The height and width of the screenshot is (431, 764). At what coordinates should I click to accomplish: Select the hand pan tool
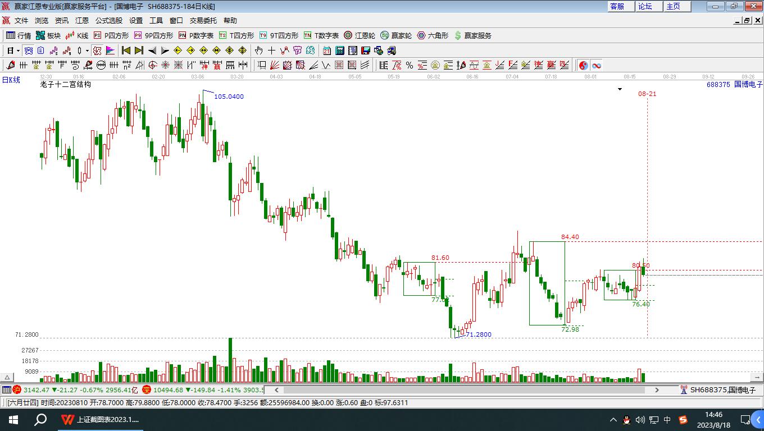pyautogui.click(x=259, y=51)
